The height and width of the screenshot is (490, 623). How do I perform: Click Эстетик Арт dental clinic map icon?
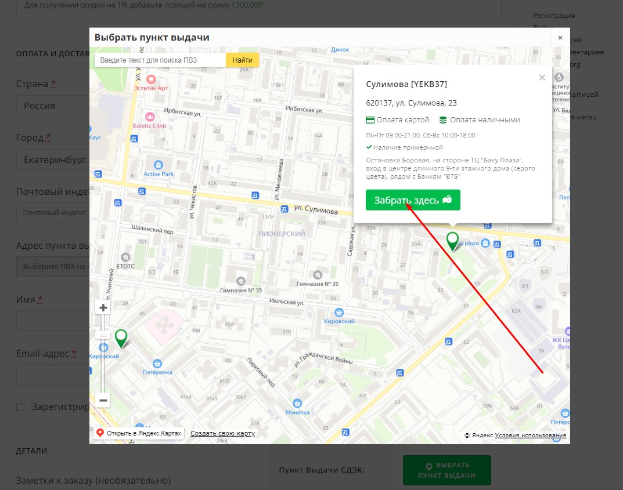151,79
